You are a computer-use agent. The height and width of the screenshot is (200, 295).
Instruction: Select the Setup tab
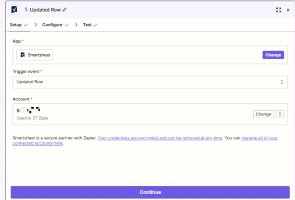16,25
